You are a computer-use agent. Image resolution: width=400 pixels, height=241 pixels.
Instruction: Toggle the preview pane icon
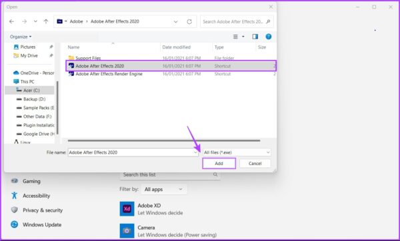point(255,37)
